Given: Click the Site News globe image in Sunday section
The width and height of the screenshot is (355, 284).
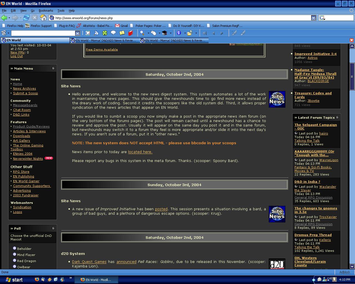Looking at the screenshot, I should (x=277, y=214).
